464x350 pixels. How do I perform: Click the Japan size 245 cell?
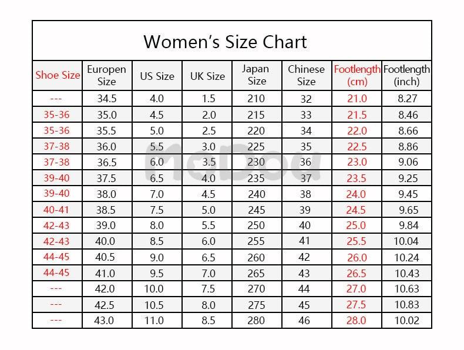(x=257, y=210)
